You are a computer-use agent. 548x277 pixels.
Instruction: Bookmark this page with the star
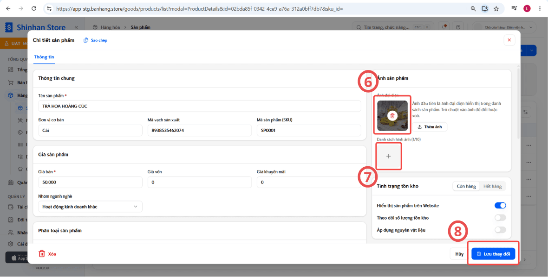click(496, 9)
